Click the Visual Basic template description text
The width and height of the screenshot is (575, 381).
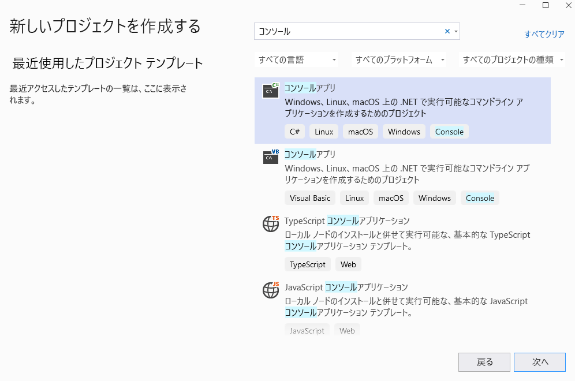407,174
